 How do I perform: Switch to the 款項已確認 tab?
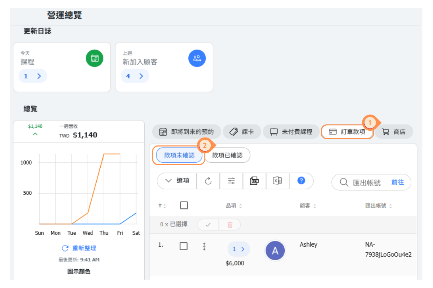(227, 155)
